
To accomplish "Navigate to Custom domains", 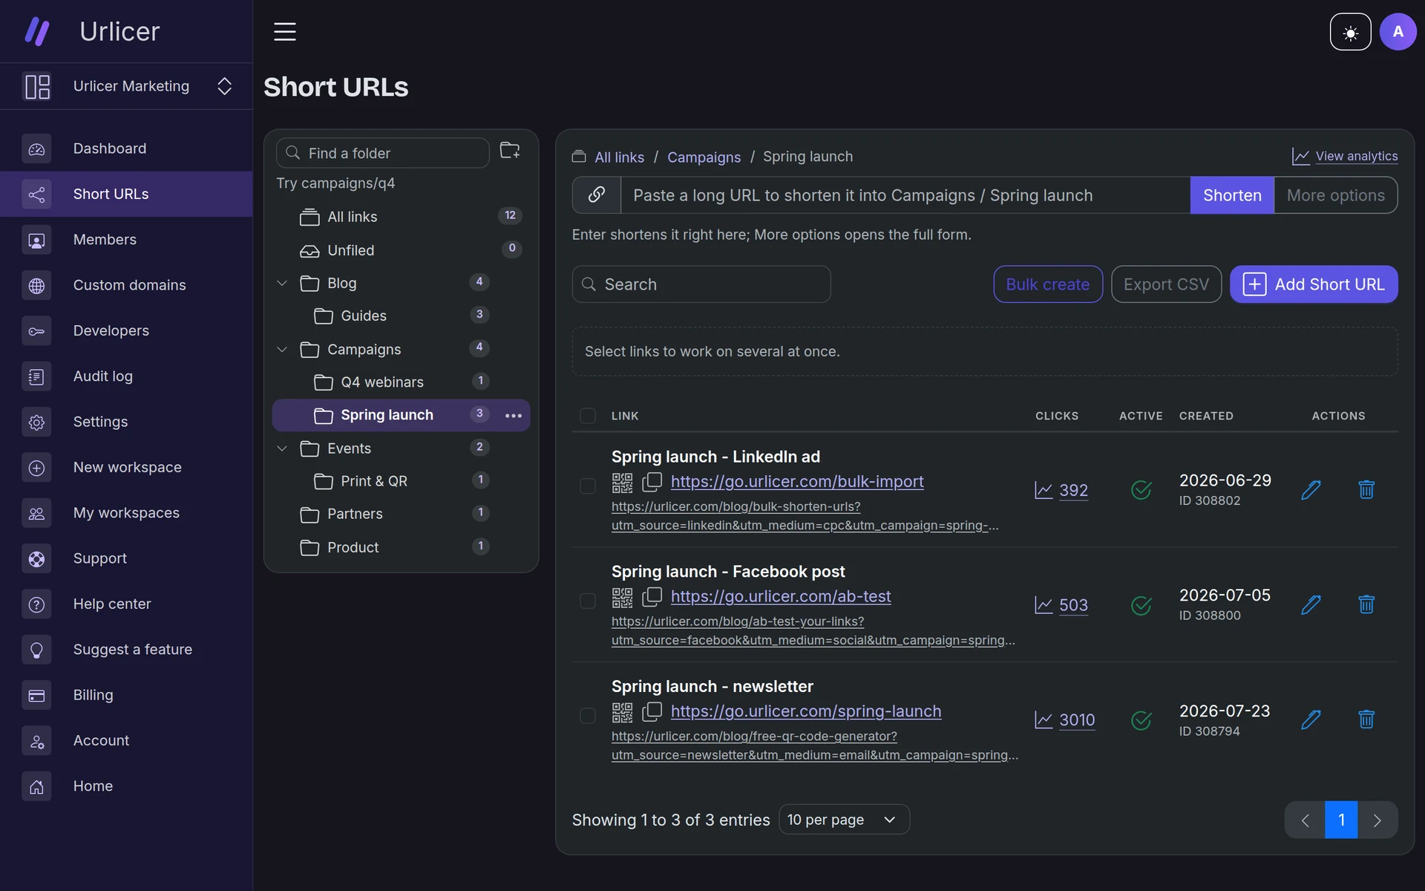I will [126, 285].
